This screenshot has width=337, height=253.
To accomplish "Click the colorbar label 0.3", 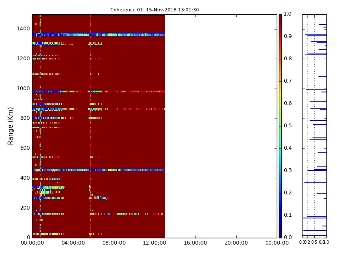I will 288,170.
